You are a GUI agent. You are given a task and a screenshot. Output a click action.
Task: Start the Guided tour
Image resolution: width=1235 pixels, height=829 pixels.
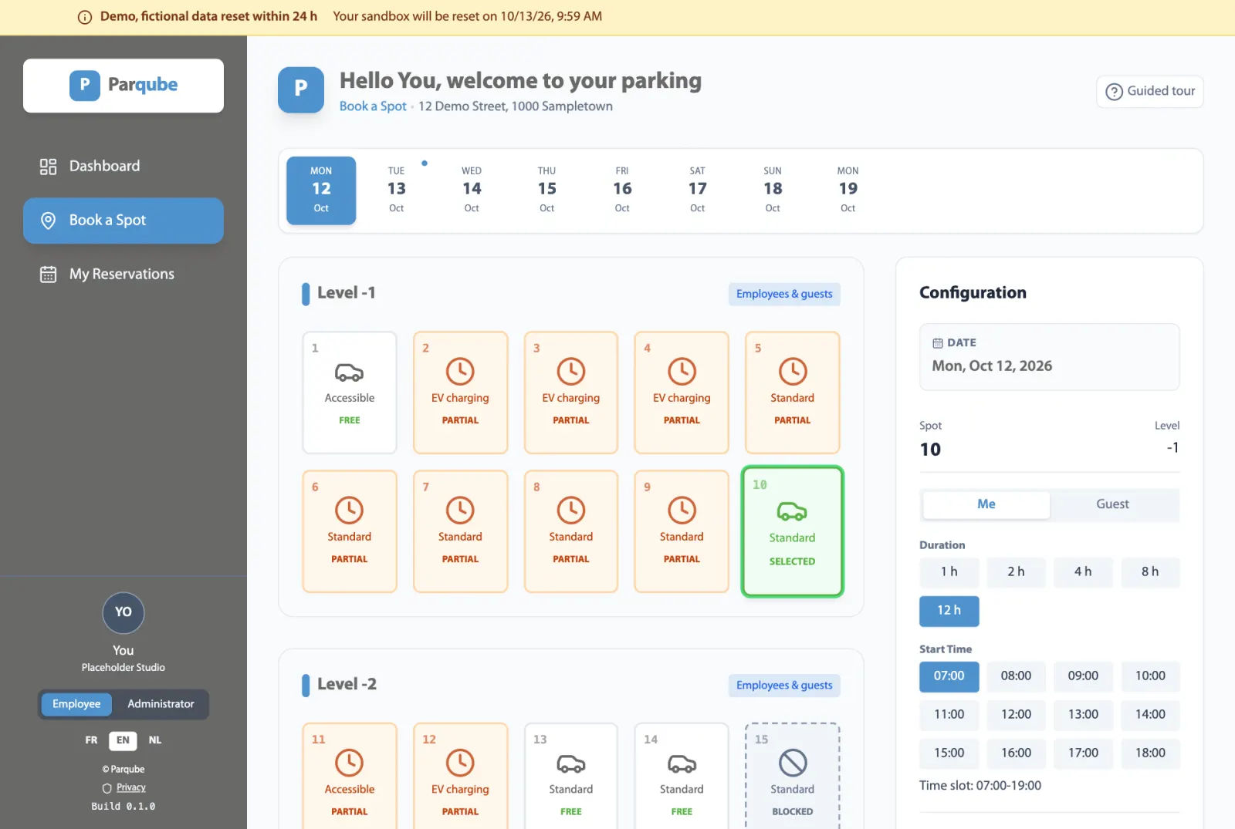(1150, 92)
